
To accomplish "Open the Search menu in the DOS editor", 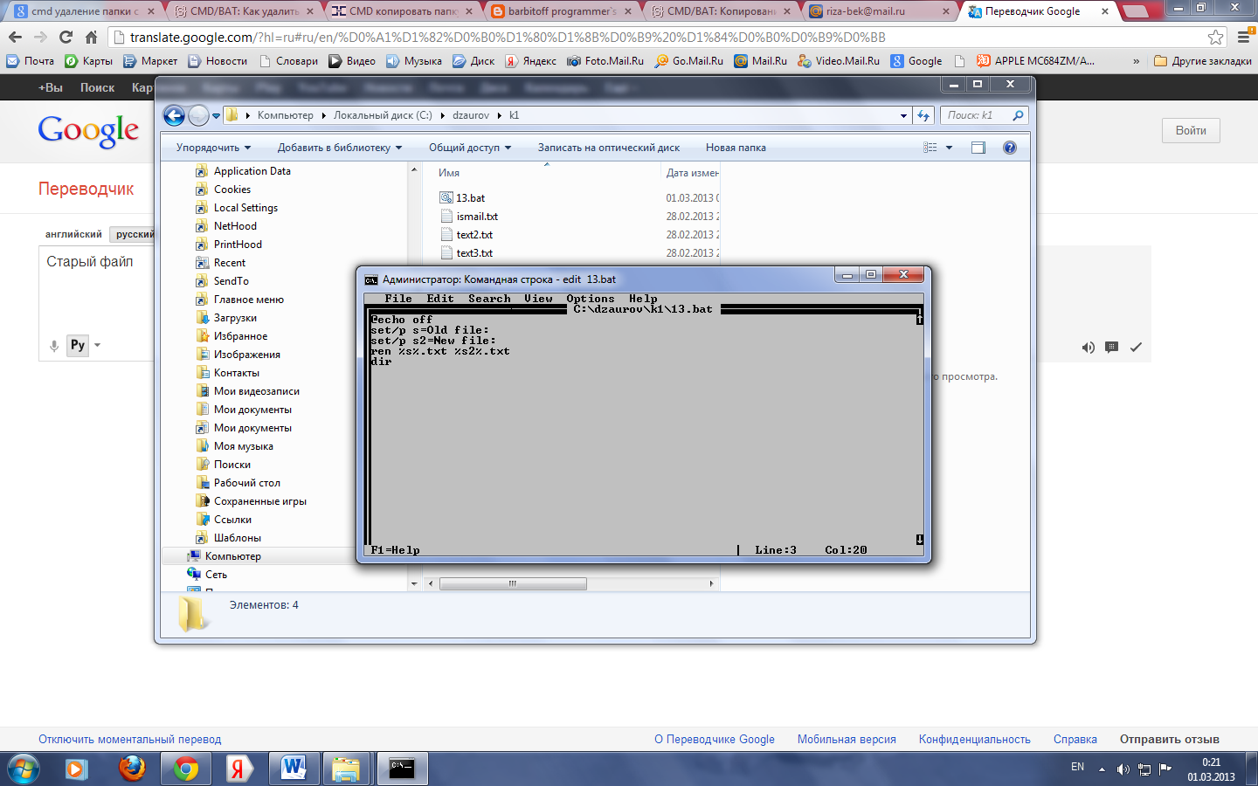I will point(489,299).
